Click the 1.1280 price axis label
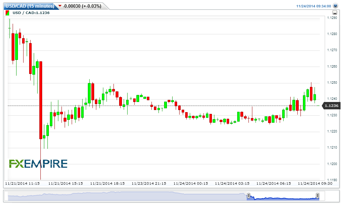343x205 pixels. [x=332, y=34]
